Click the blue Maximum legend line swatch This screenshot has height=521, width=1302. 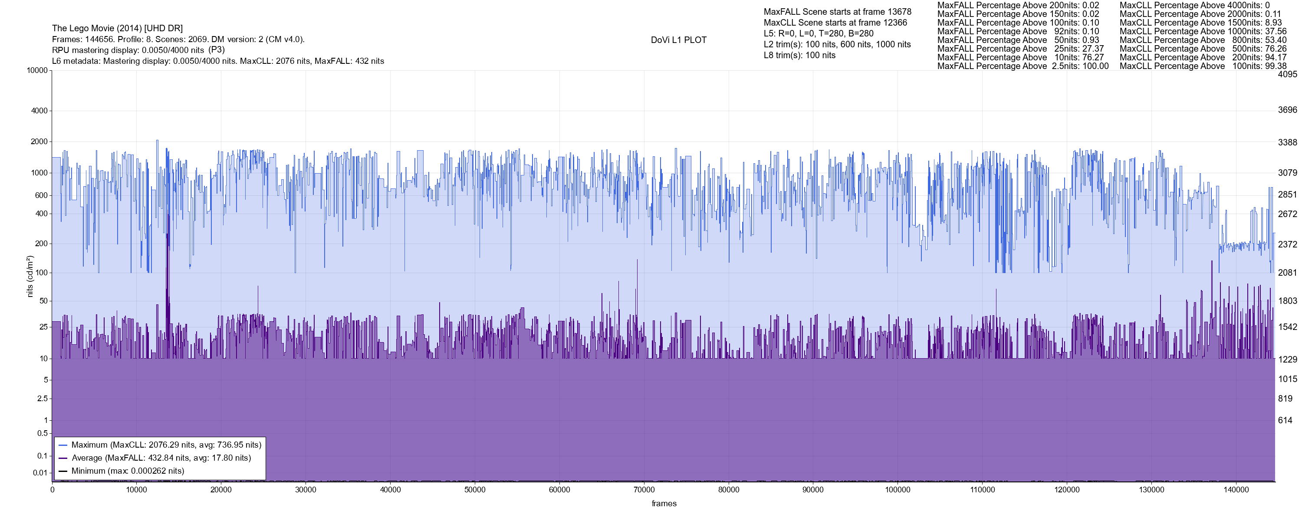coord(63,445)
